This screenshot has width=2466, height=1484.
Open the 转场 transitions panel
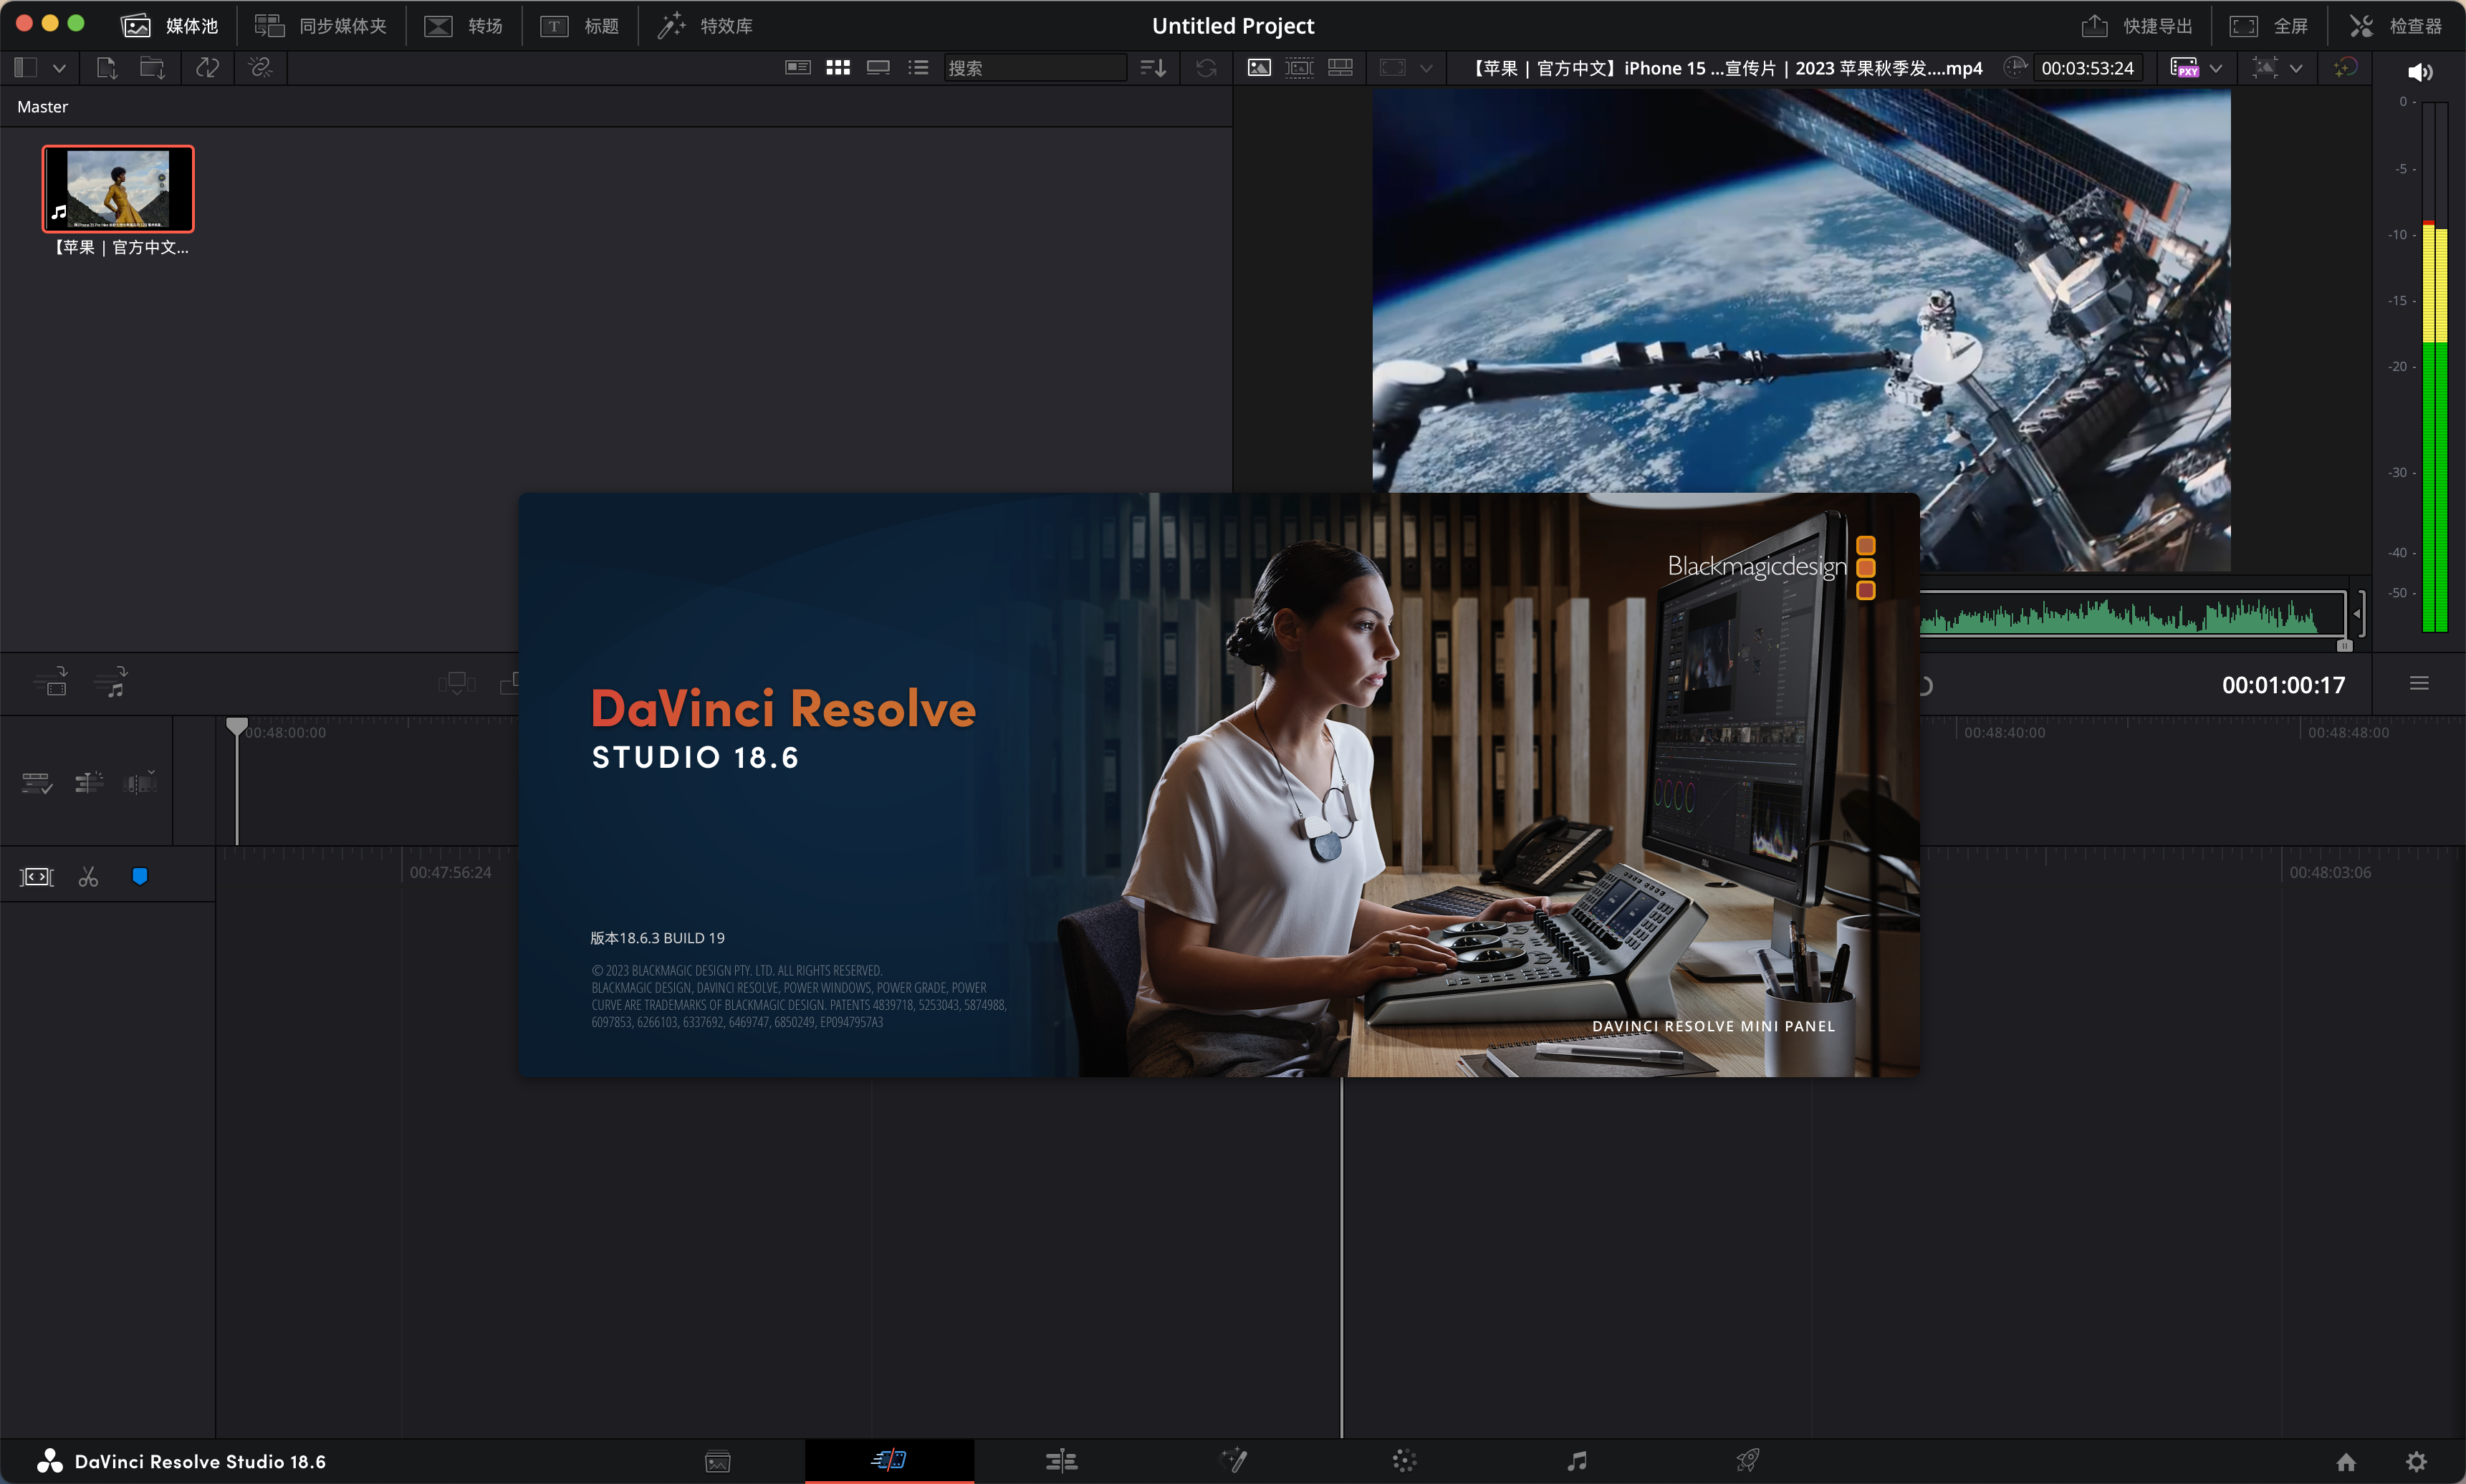(x=463, y=26)
